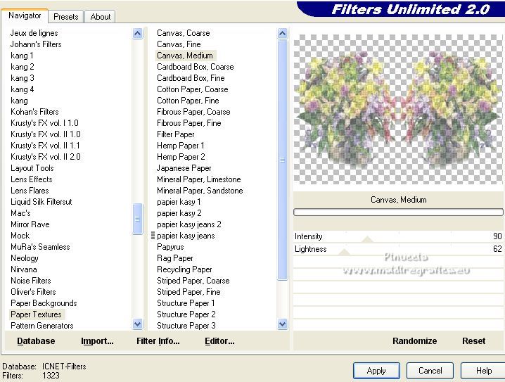Viewport: 505px width, 382px height.
Task: Select Paper Backgrounds category
Action: (x=44, y=303)
